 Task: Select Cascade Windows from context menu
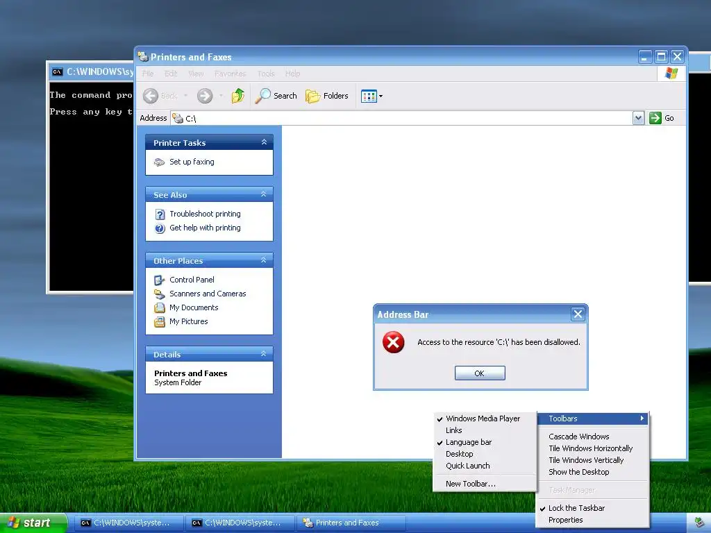click(x=593, y=437)
